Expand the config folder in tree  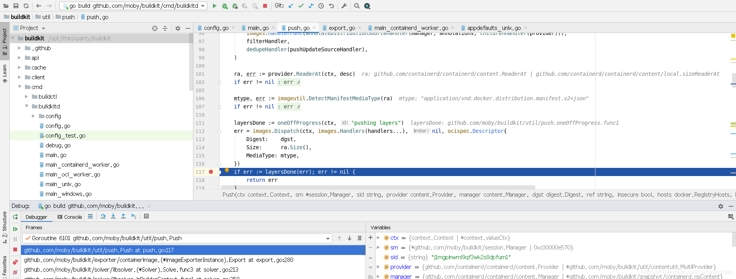click(x=33, y=116)
